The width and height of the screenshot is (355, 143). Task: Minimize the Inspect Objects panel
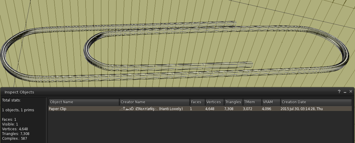345,92
